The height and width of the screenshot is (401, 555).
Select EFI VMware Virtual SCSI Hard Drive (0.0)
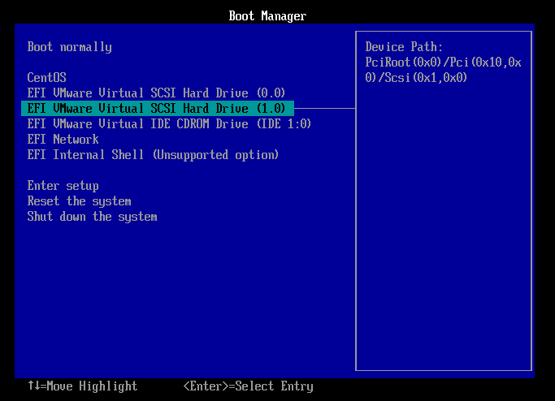point(156,93)
